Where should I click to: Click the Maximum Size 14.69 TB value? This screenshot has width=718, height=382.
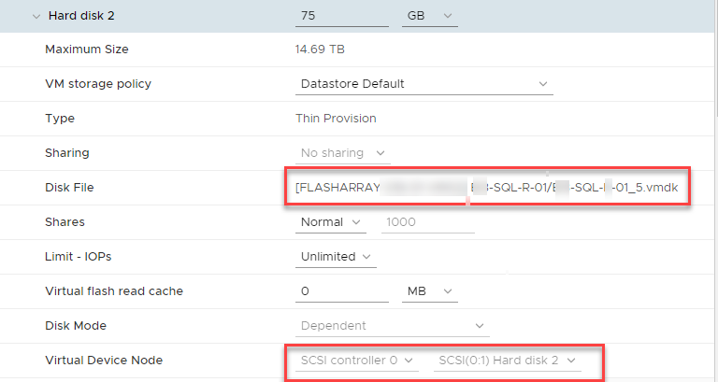(320, 50)
